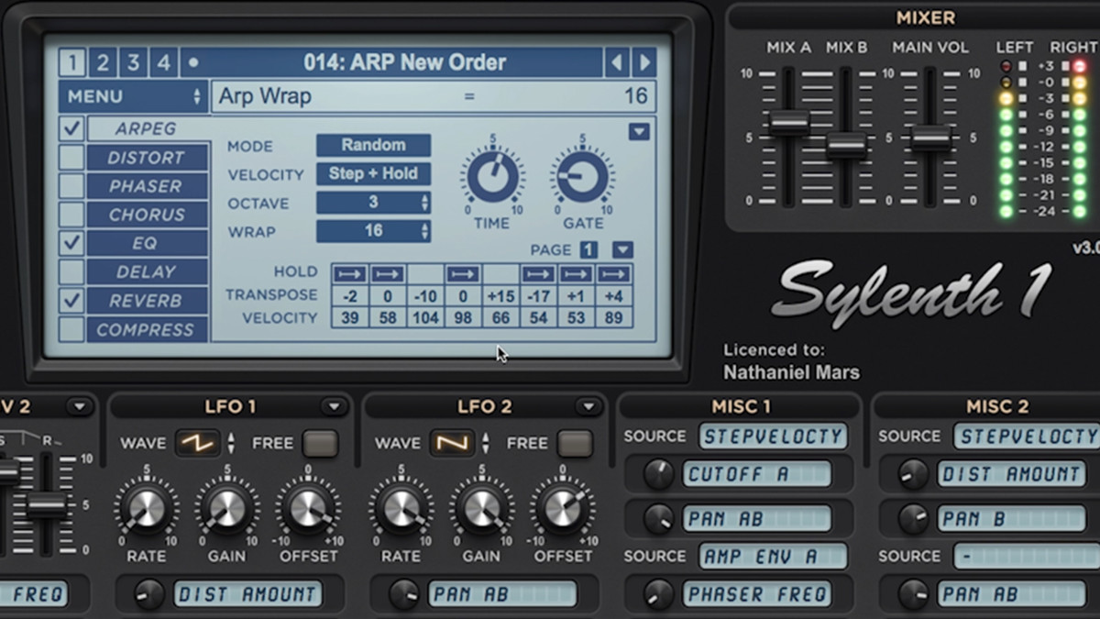Viewport: 1100px width, 619px height.
Task: Enable the PHASER checkbox
Action: 71,186
